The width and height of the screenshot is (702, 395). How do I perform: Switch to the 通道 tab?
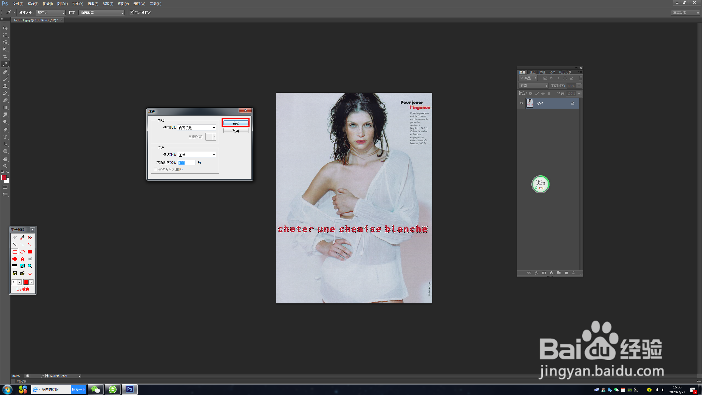coord(532,72)
